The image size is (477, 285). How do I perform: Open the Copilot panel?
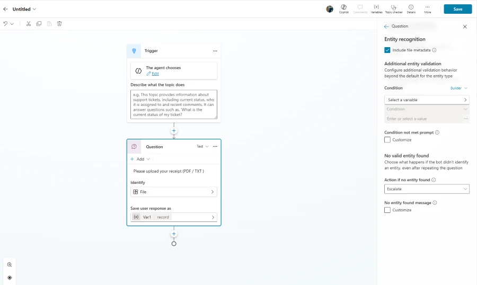click(x=343, y=8)
